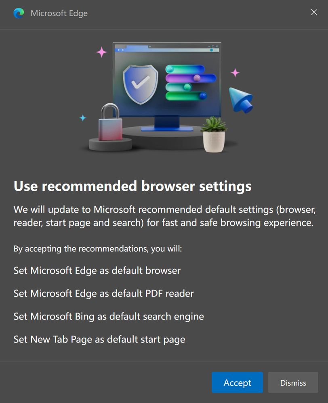Click the Accept button
328x403 pixels.
pos(237,382)
